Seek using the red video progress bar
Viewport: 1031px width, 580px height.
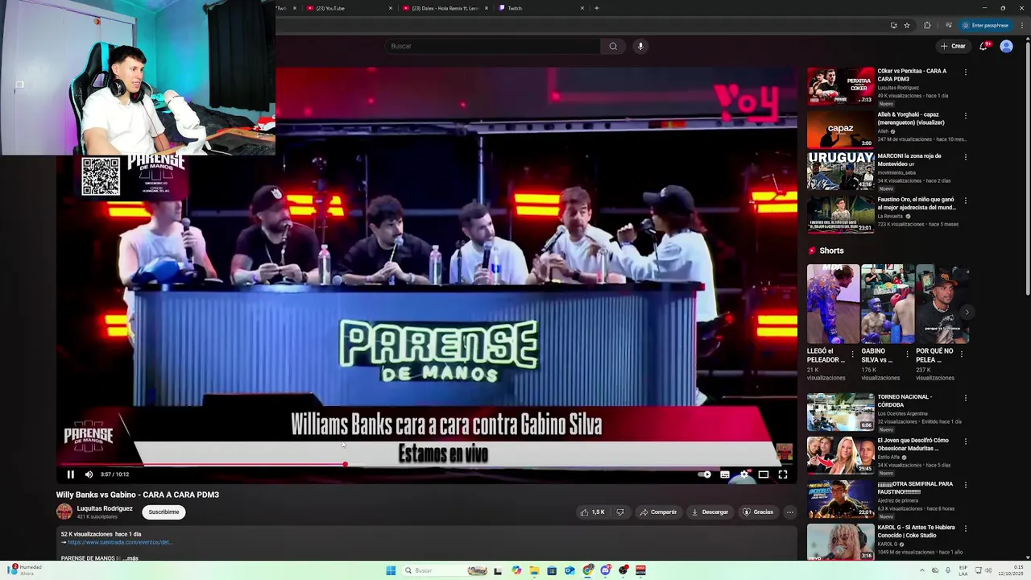pos(426,464)
